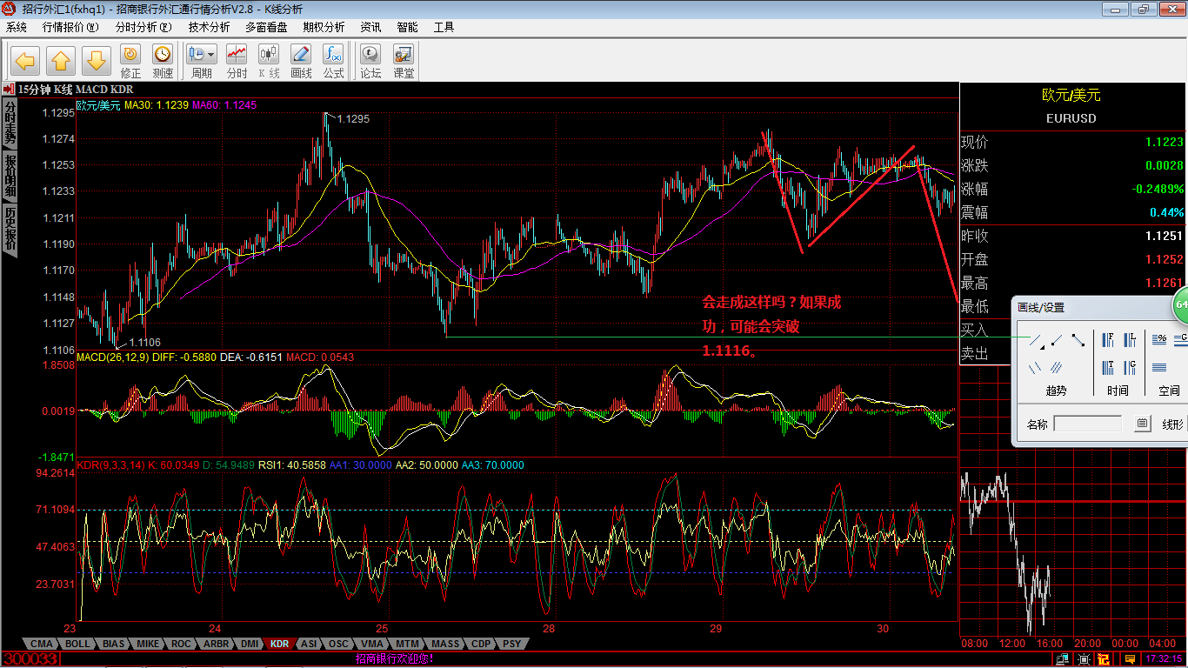Switch to the CDP indicator tab
1188x668 pixels.
pos(481,644)
